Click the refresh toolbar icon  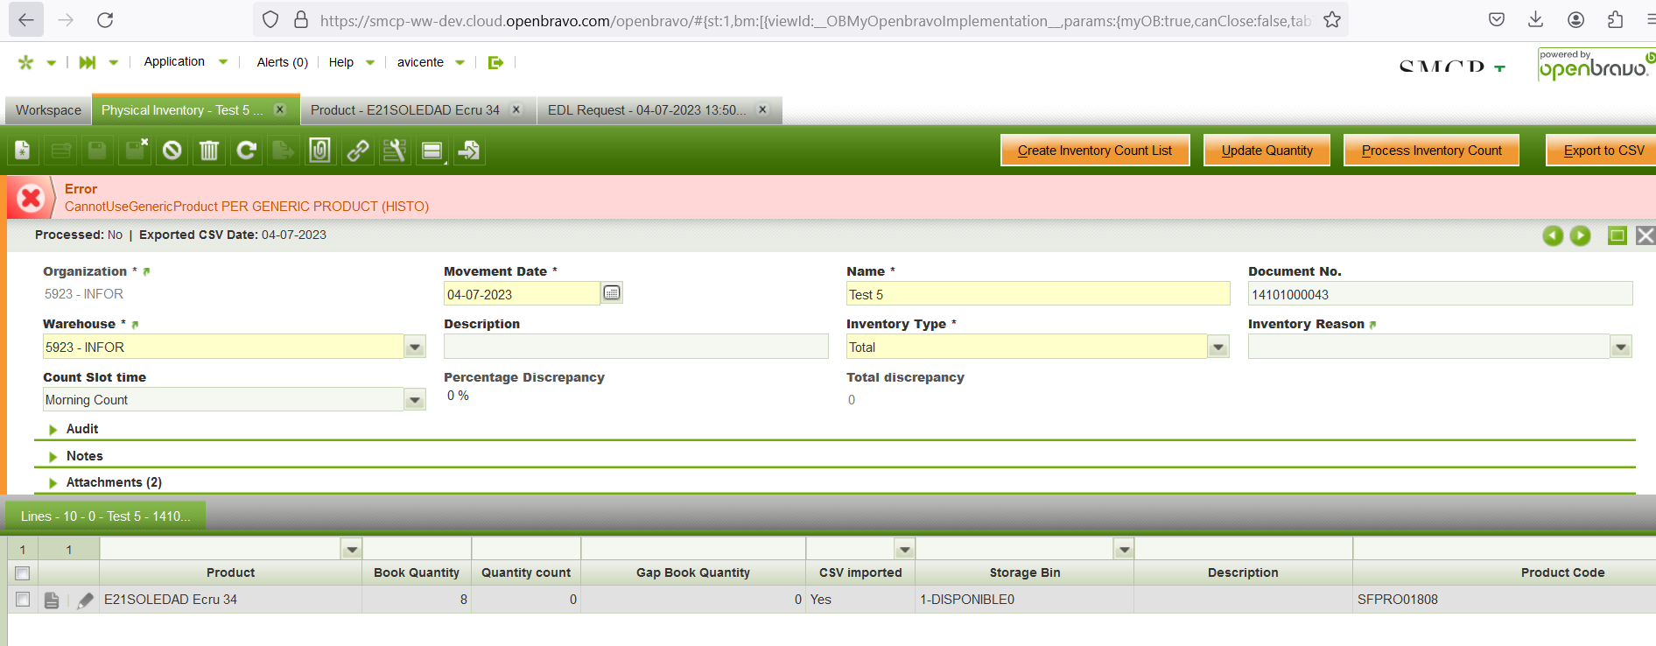(x=247, y=151)
